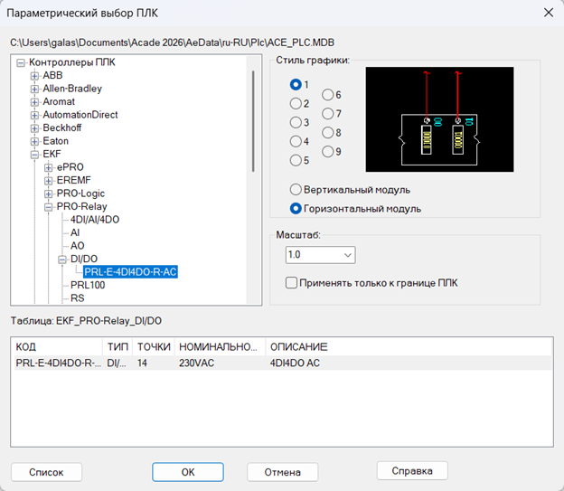The image size is (564, 491).
Task: Enable Применять только к границе ПЛК checkbox
Action: (291, 283)
